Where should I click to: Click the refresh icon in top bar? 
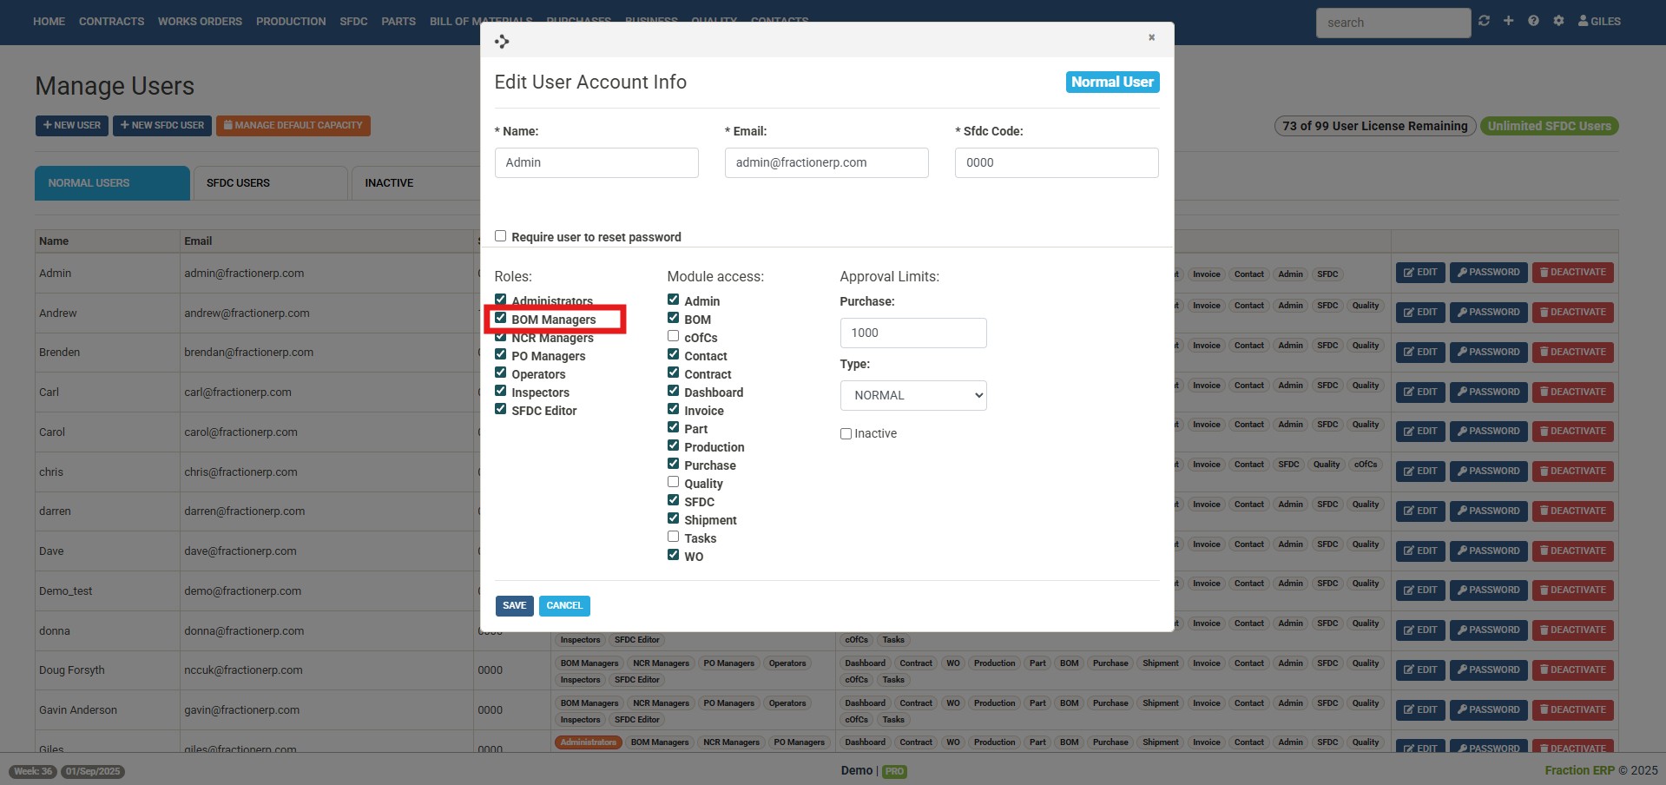click(1484, 21)
